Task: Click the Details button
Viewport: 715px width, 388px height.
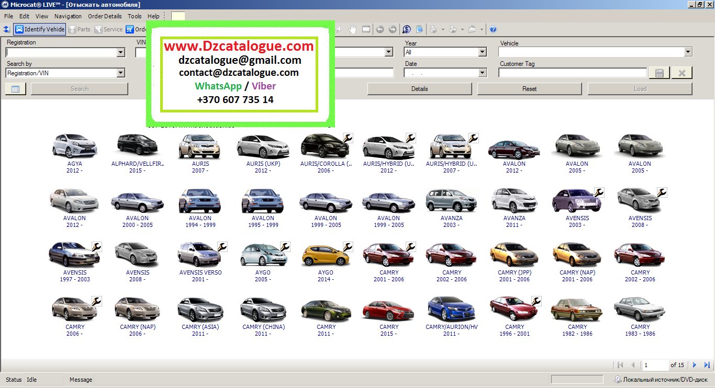Action: tap(420, 89)
